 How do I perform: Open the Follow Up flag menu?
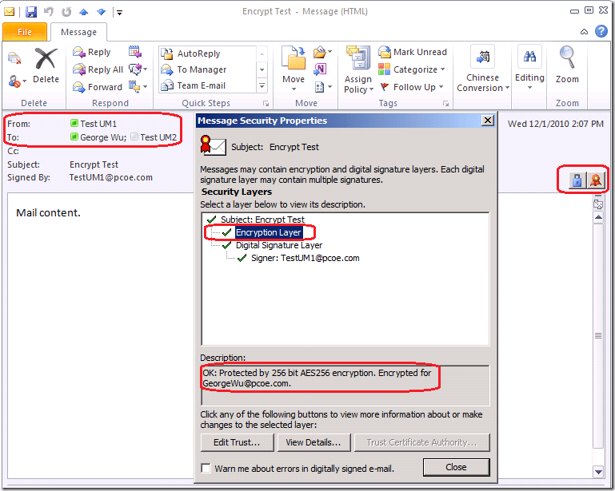(411, 87)
